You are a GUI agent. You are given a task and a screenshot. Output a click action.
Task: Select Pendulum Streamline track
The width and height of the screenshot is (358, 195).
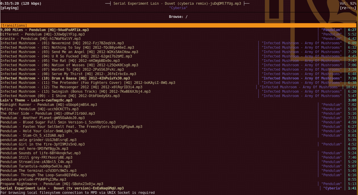[178, 162]
